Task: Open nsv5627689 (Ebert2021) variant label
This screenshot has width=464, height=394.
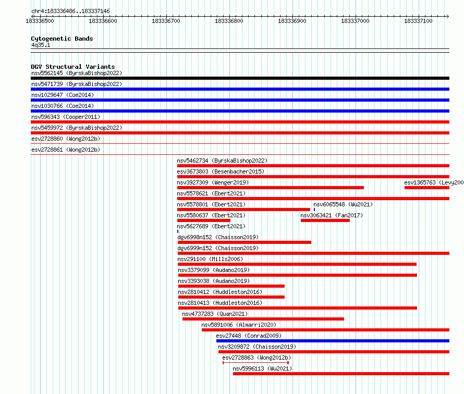Action: point(211,226)
